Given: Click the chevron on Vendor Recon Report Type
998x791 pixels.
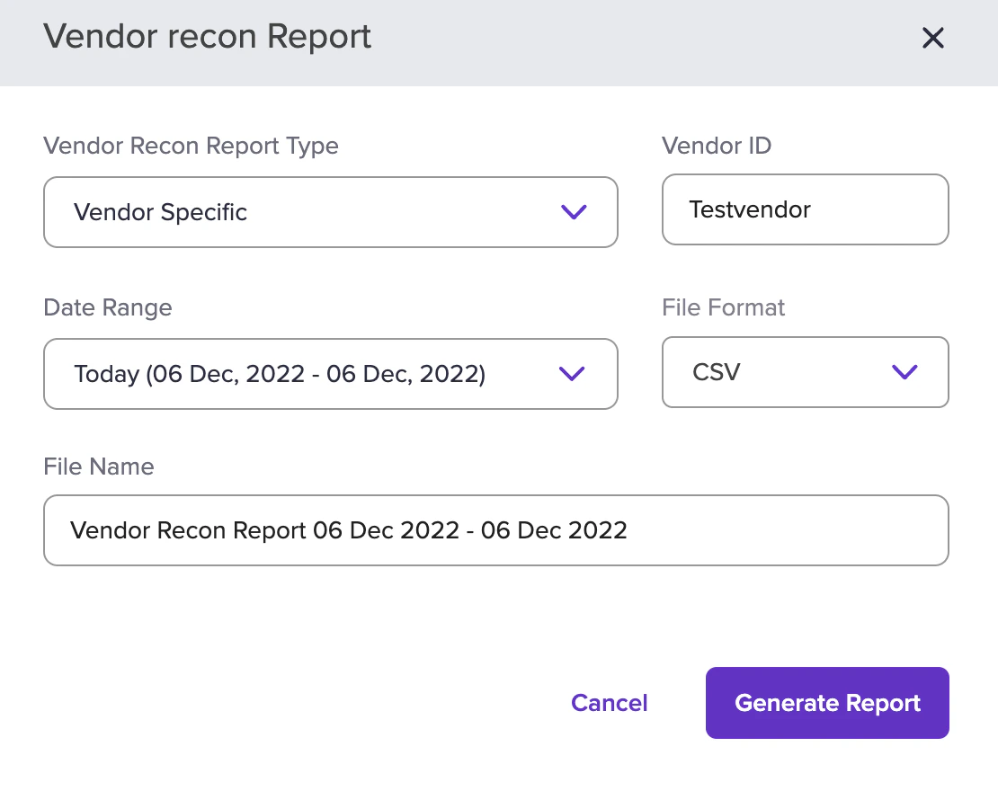Looking at the screenshot, I should [x=573, y=212].
